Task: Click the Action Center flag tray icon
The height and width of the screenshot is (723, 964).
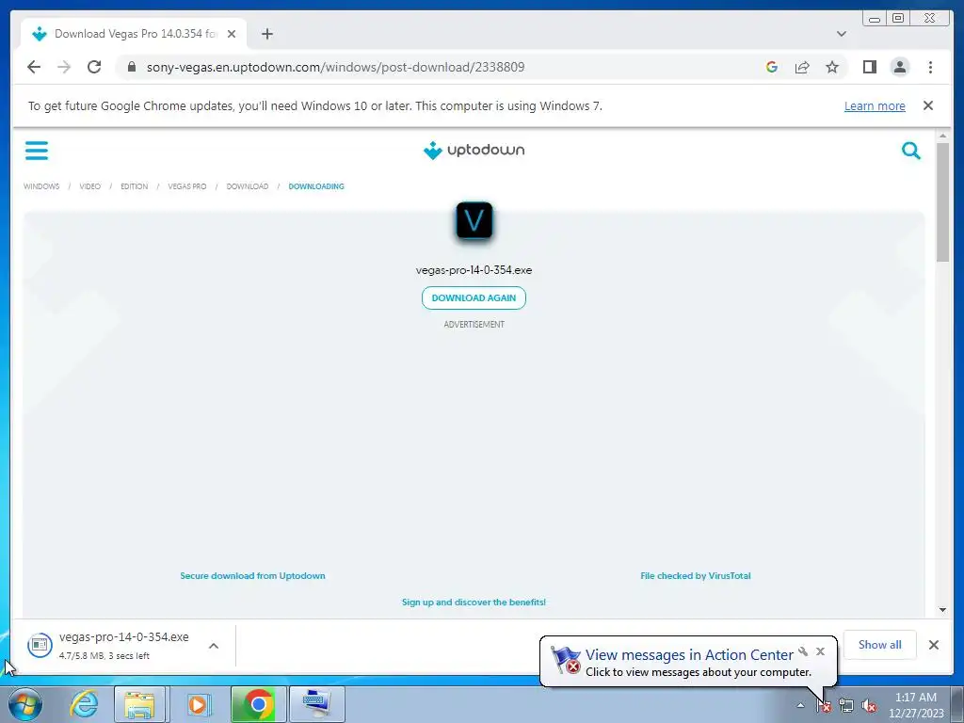Action: (824, 706)
